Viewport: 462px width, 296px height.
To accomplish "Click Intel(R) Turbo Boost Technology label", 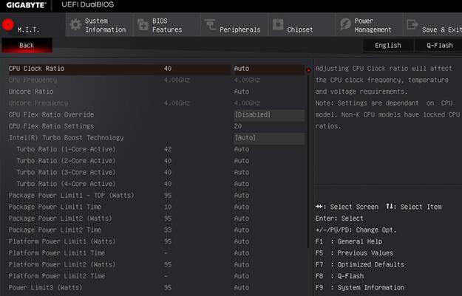I will click(x=67, y=138).
